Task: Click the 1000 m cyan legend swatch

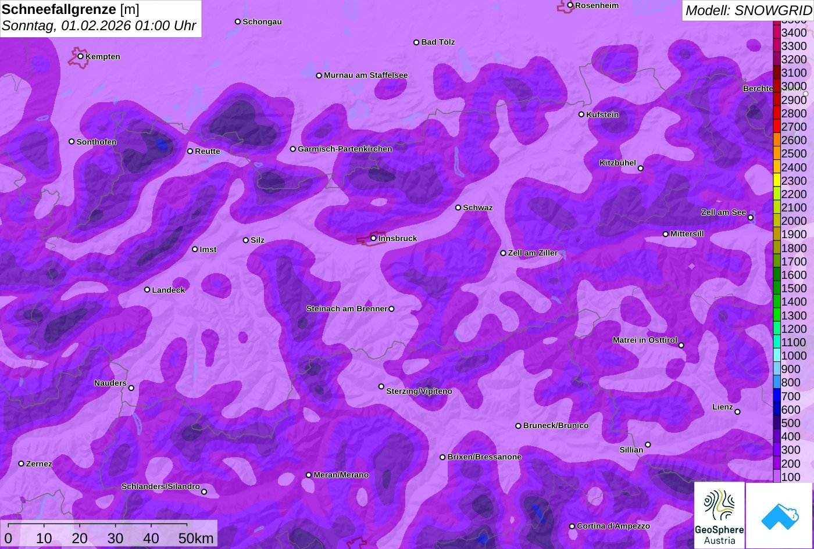Action: point(777,356)
